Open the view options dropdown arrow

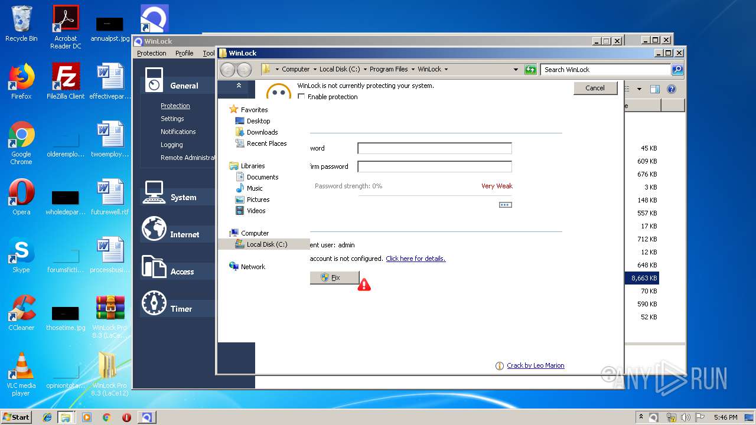click(639, 89)
